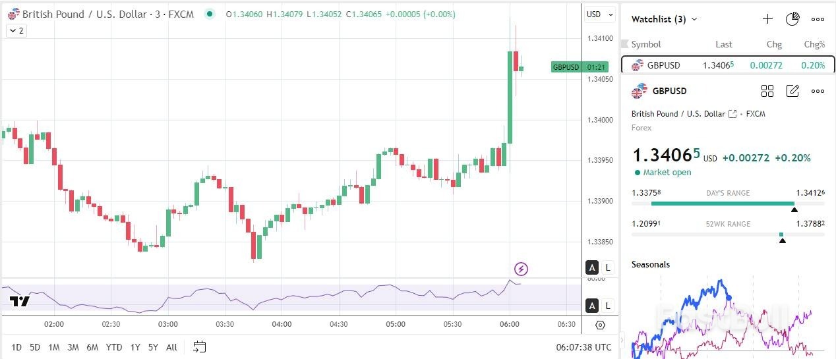Open chart settings gear on the time axis

(x=600, y=325)
